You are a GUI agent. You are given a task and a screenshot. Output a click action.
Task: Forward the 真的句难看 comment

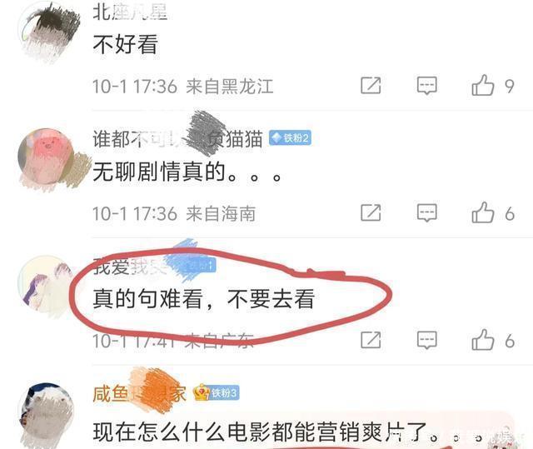(x=371, y=340)
